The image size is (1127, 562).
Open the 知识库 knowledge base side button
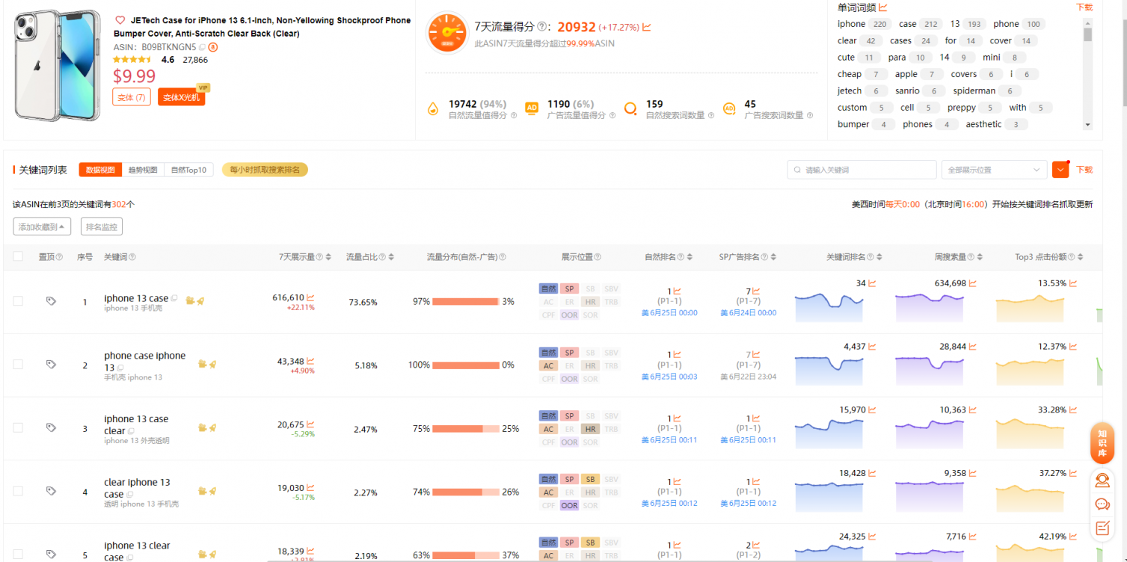click(x=1102, y=443)
